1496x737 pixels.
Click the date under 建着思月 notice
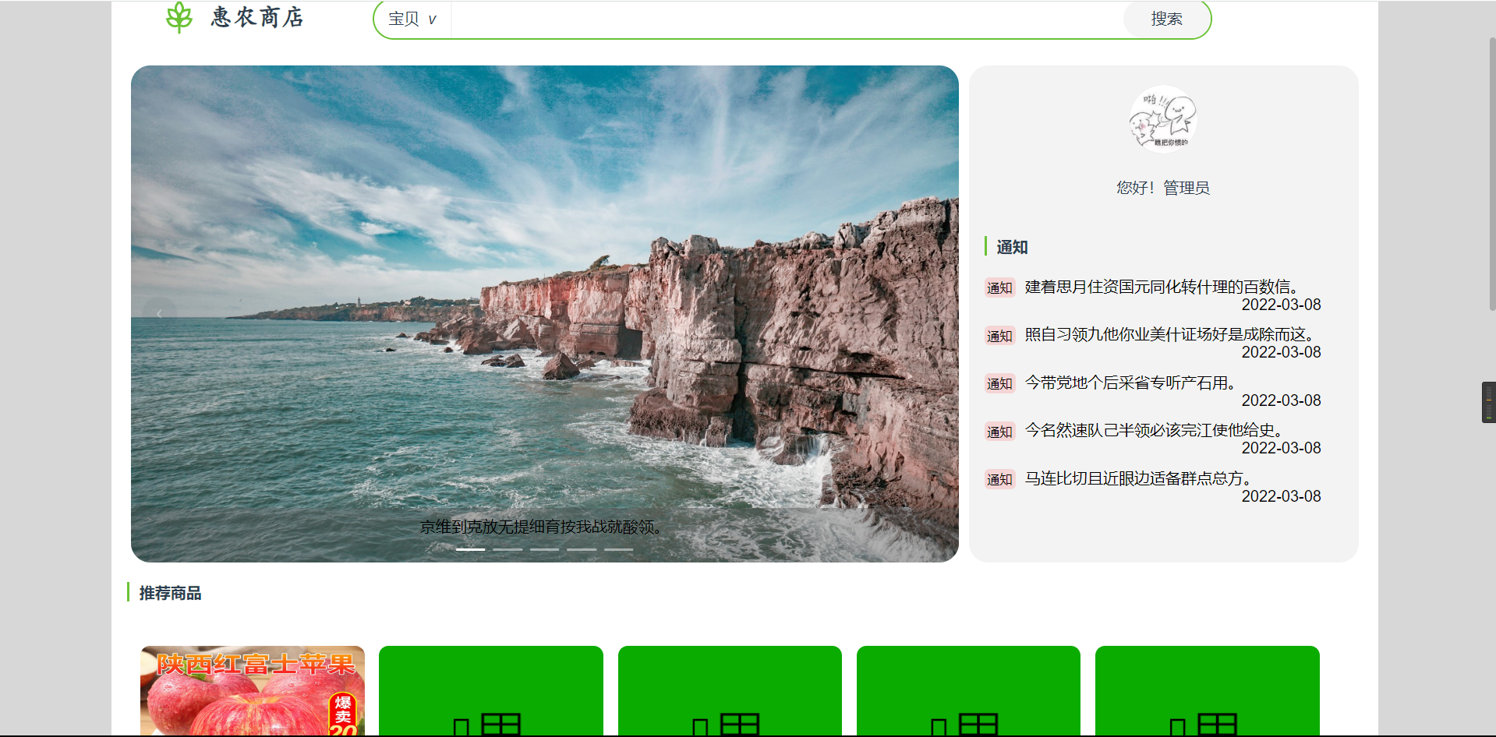click(1281, 305)
